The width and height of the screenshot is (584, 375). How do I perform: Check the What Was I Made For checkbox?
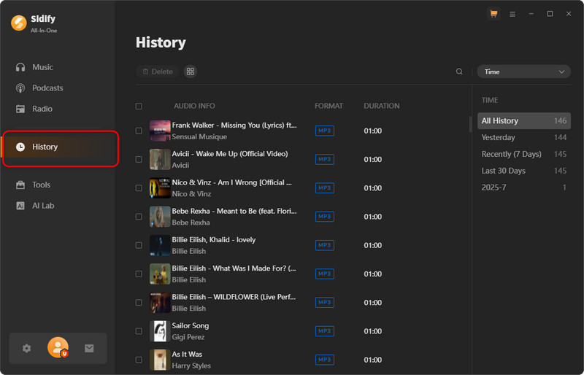point(139,274)
